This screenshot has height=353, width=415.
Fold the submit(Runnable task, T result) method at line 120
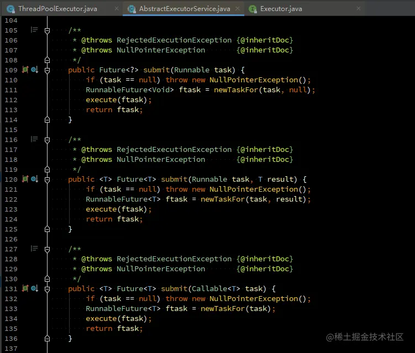coord(47,180)
